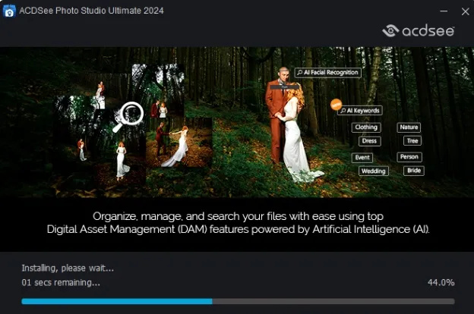Viewport: 474px width, 314px height.
Task: Click the 'Installing, please wait...' status text
Action: pyautogui.click(x=68, y=268)
